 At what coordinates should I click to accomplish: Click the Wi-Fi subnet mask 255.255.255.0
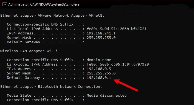pos(101,73)
